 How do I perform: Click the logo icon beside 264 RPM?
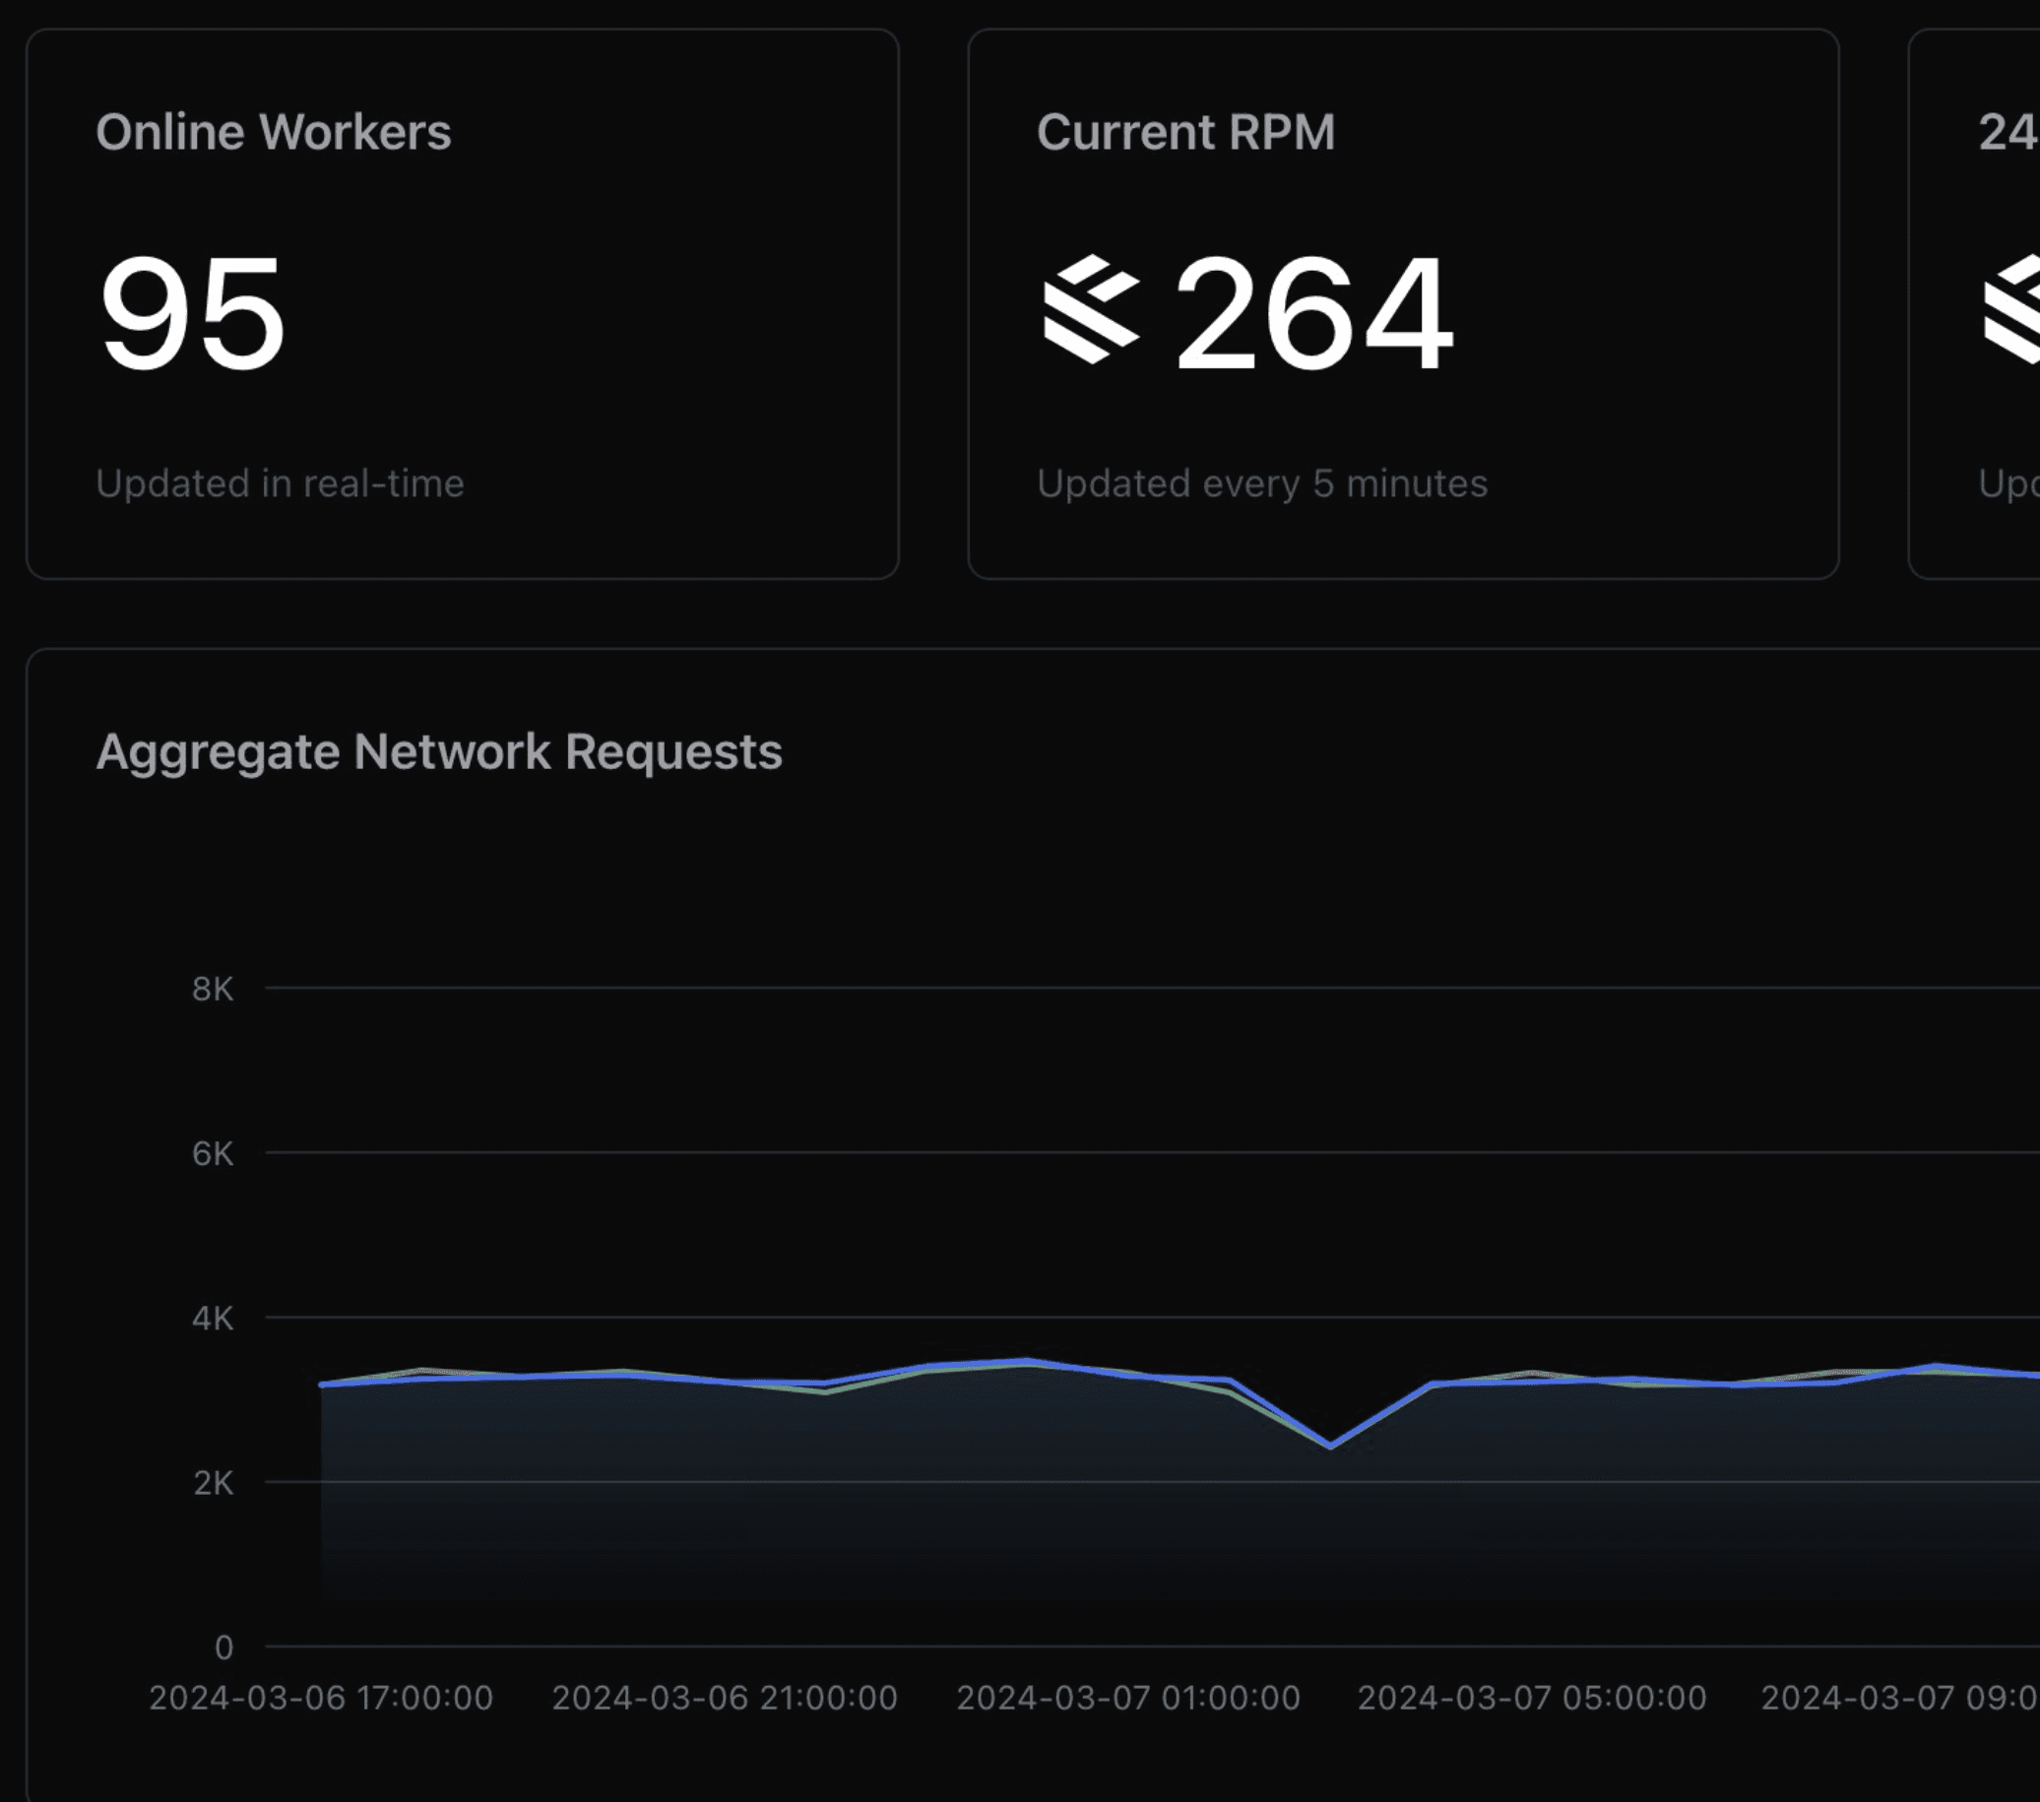[1091, 308]
